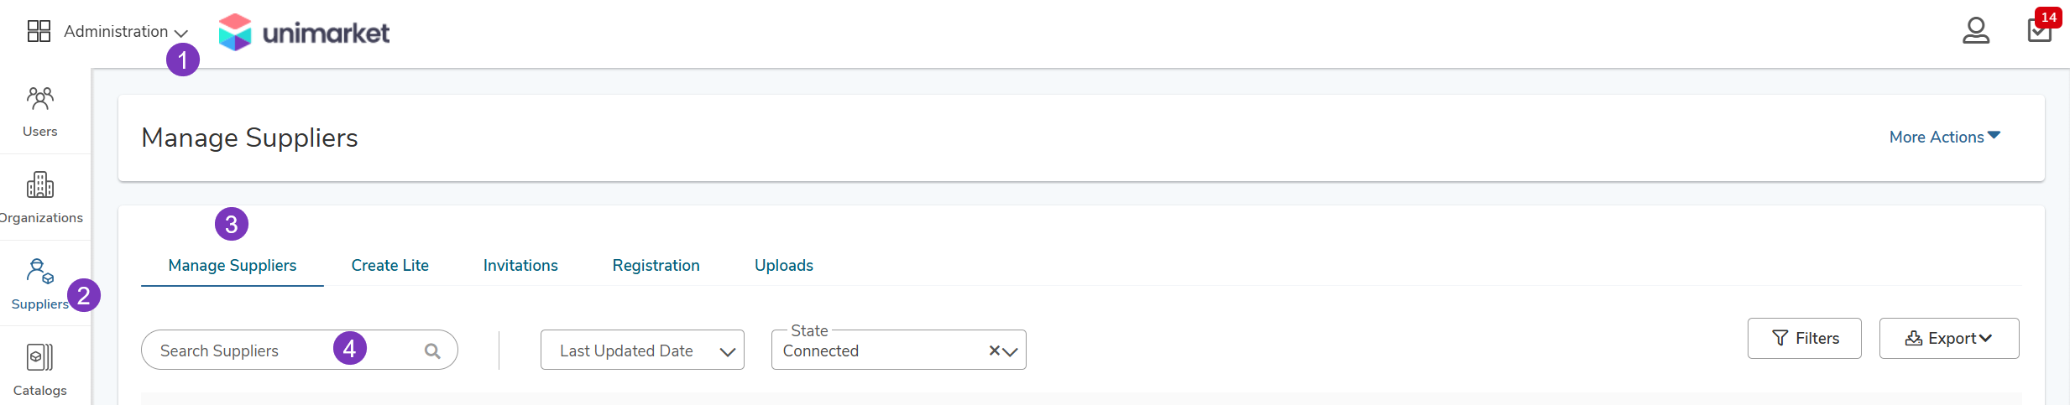Open the Last Updated Date dropdown
The width and height of the screenshot is (2070, 405).
tap(642, 350)
